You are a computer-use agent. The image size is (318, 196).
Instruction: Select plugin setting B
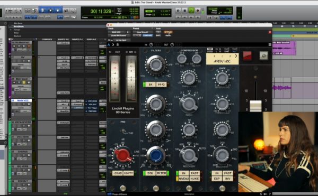click(x=118, y=45)
